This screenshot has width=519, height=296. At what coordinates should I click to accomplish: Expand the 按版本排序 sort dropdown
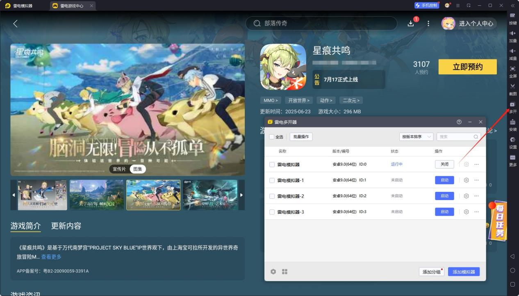pyautogui.click(x=416, y=137)
